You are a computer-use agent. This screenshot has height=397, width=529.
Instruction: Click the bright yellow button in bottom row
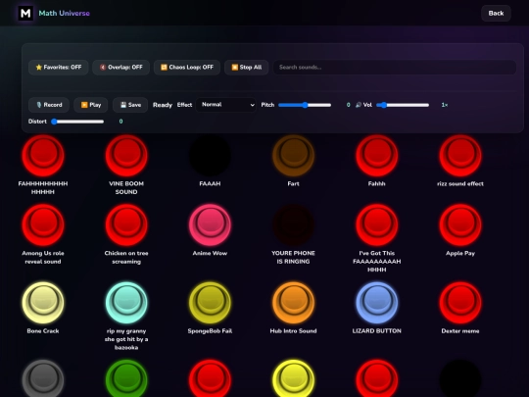click(x=293, y=378)
